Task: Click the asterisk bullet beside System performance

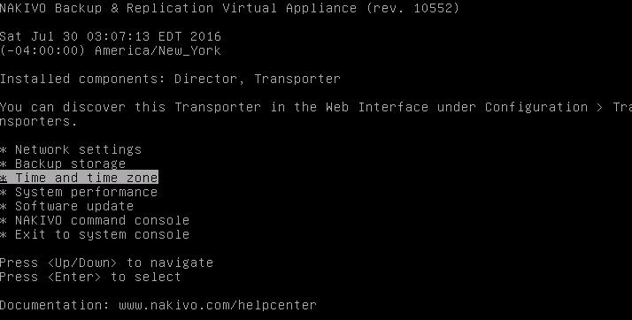Action: point(4,193)
